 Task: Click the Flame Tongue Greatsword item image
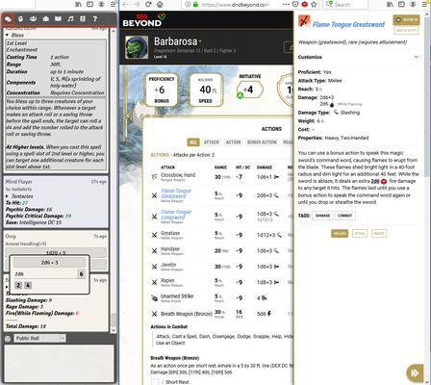click(x=304, y=21)
